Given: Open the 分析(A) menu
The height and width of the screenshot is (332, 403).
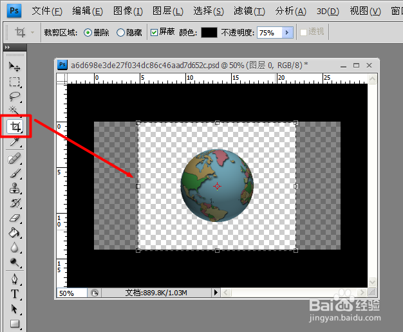Looking at the screenshot, I should pyautogui.click(x=291, y=11).
